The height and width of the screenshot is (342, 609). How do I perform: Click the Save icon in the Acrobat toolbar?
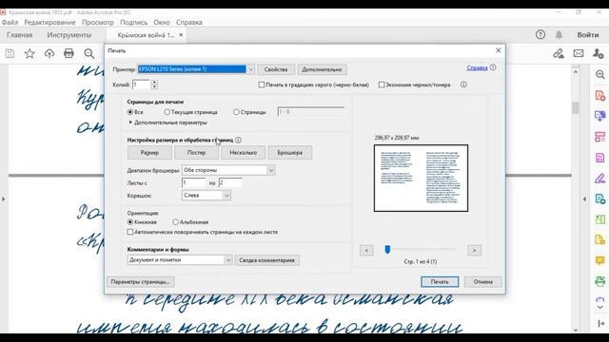click(x=10, y=53)
